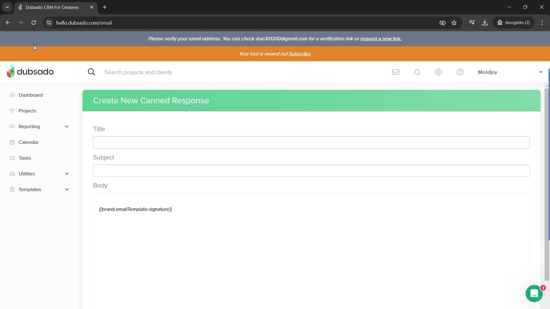Reload the current page
The image size is (550, 309).
coord(34,23)
